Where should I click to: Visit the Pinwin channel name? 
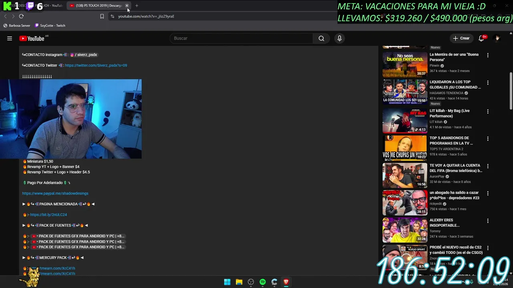click(x=434, y=66)
